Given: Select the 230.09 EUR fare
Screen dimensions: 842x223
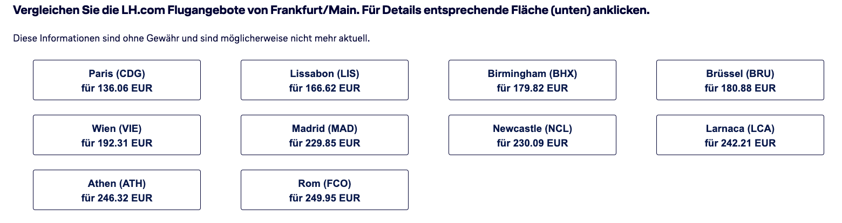Looking at the screenshot, I should tap(532, 143).
